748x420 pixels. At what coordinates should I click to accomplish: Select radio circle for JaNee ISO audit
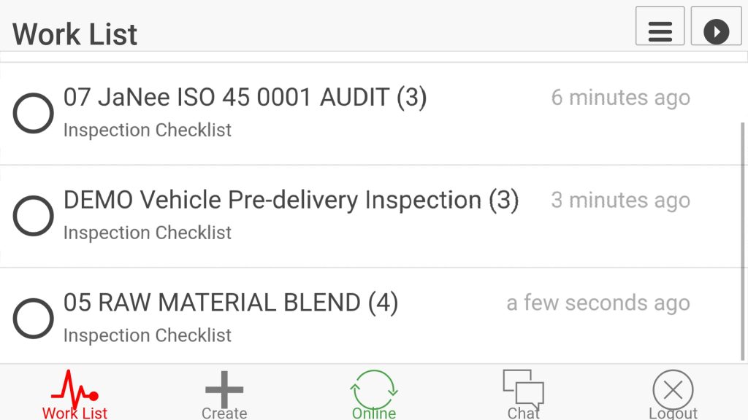click(x=34, y=113)
